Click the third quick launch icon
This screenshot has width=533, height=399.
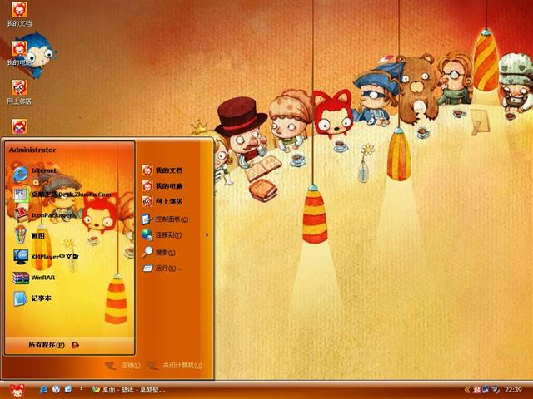68,390
